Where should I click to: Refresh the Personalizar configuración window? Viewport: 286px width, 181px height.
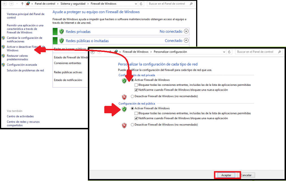229,52
